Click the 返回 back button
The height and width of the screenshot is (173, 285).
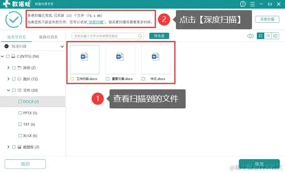click(25, 164)
